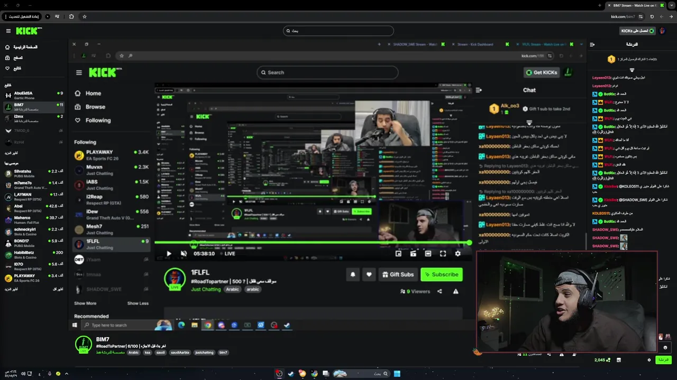Click the saudi tag under BIM7 title

[x=160, y=353]
